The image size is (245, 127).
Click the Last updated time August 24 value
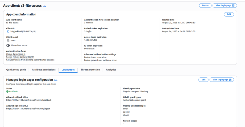click(x=178, y=31)
